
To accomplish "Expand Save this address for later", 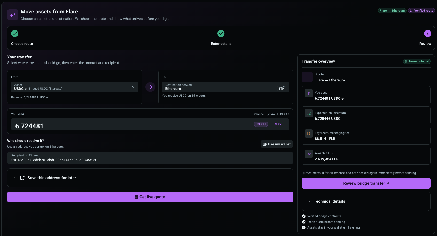I will (x=150, y=178).
